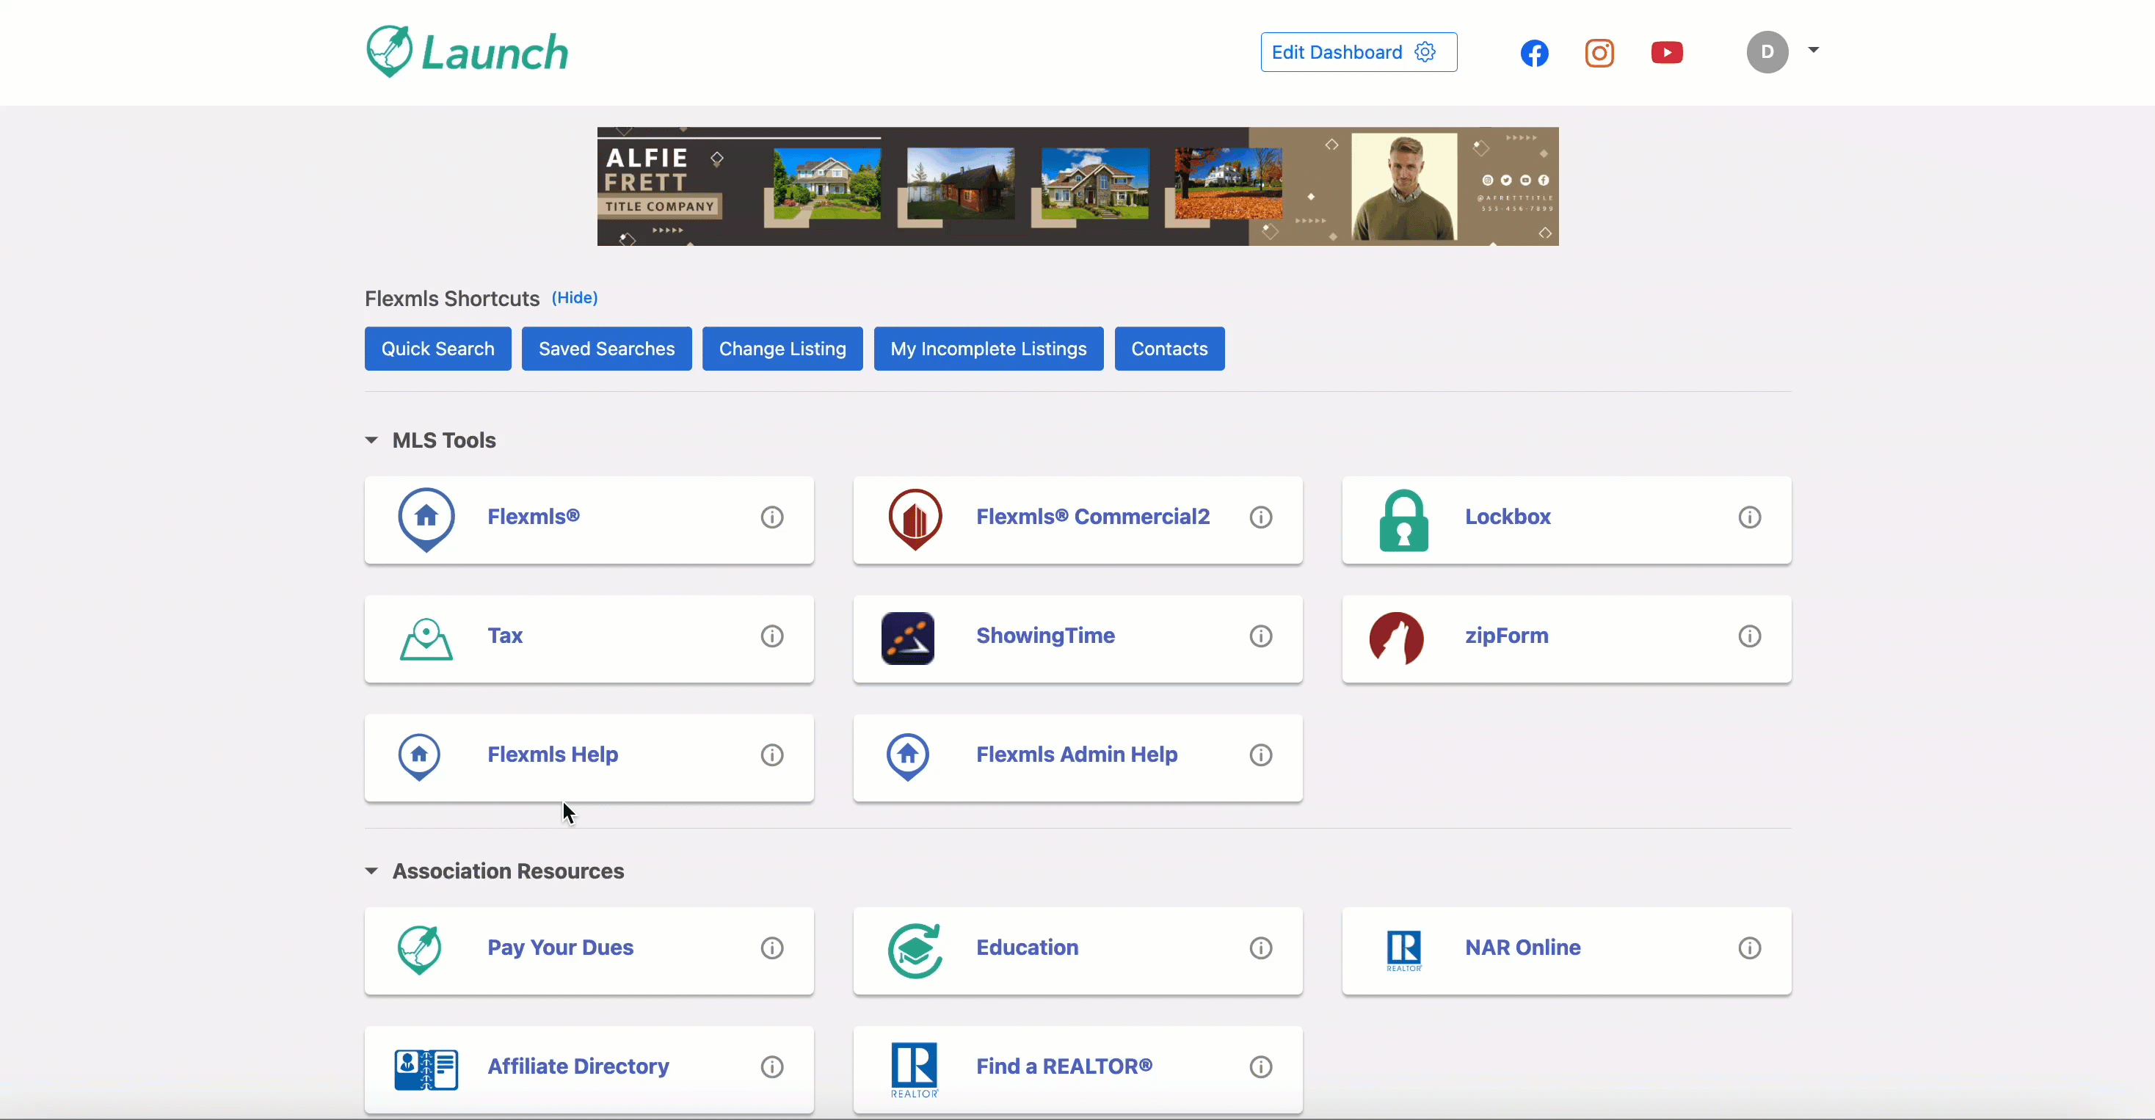Show info for Affiliate Directory tile
This screenshot has width=2155, height=1120.
[771, 1066]
